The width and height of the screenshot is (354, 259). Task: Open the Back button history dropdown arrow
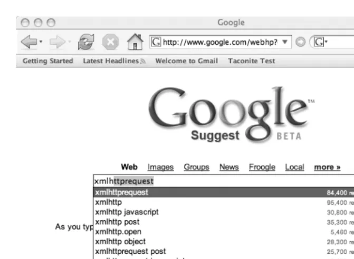point(41,42)
